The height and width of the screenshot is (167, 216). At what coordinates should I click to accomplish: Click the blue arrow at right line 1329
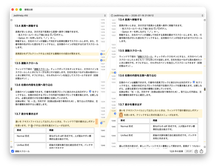(x=115, y=73)
